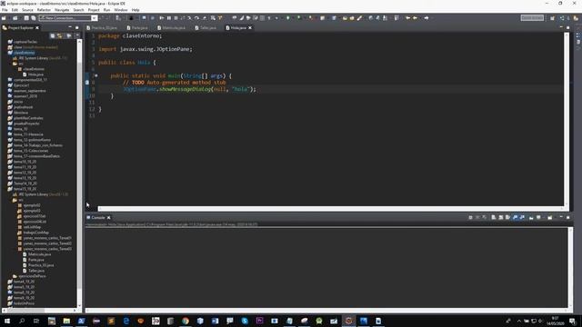The height and width of the screenshot is (327, 582).
Task: Open the Windows Start menu
Action: click(x=7, y=321)
